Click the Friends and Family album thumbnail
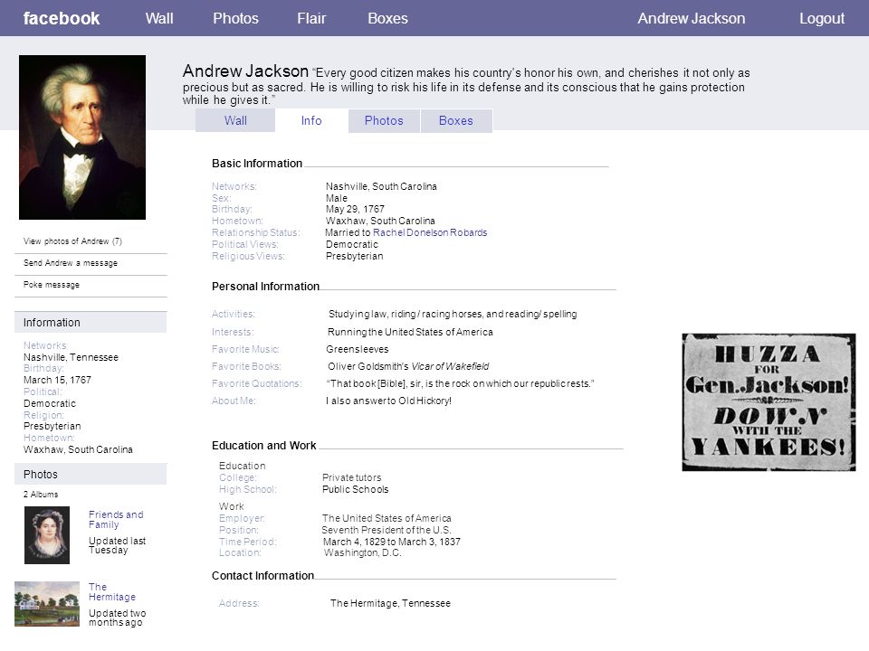This screenshot has height=651, width=869. 47,535
